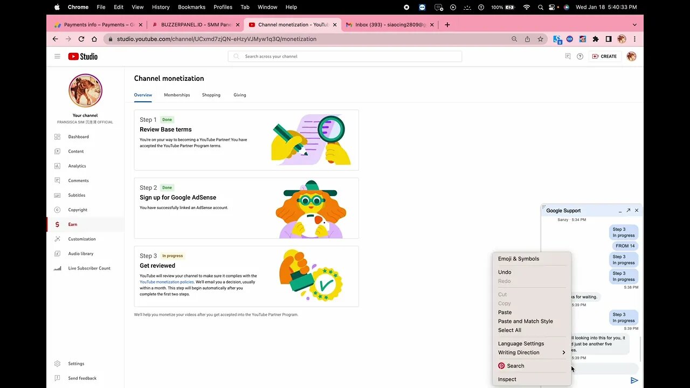The width and height of the screenshot is (690, 388).
Task: Open the Live Subscriber Count icon
Action: click(57, 268)
